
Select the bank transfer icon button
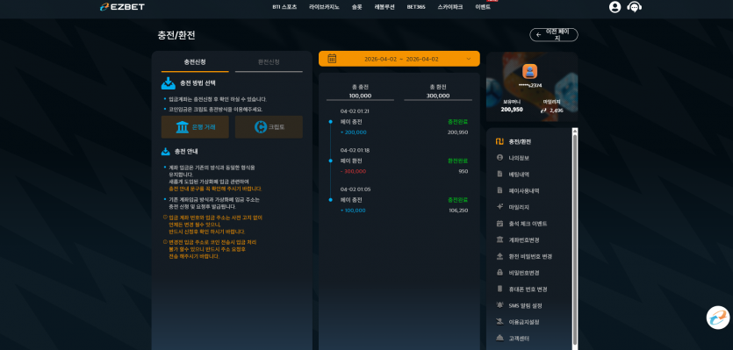click(195, 126)
